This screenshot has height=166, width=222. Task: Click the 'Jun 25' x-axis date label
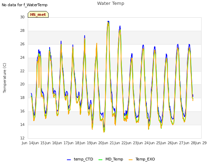click(154, 143)
